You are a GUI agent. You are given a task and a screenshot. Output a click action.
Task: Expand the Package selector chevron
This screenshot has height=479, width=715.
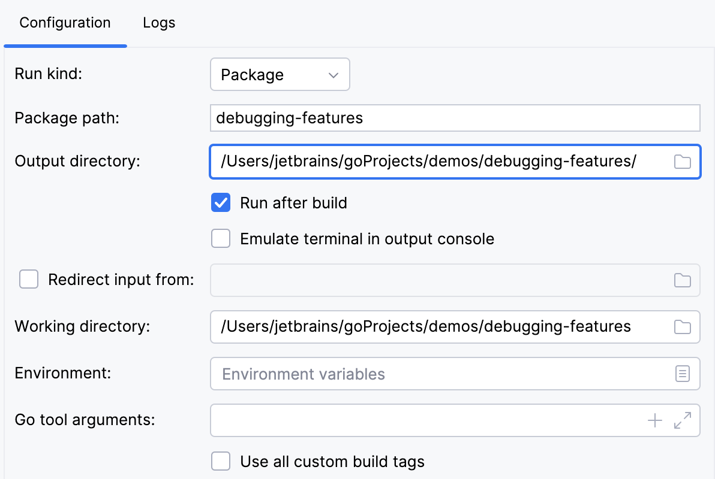334,74
